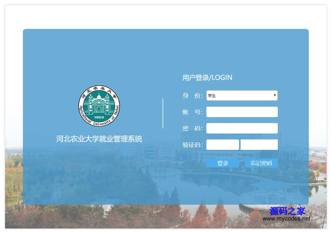Click the 河北农业大学就业管理系统 title text
The width and height of the screenshot is (332, 233).
tap(99, 139)
